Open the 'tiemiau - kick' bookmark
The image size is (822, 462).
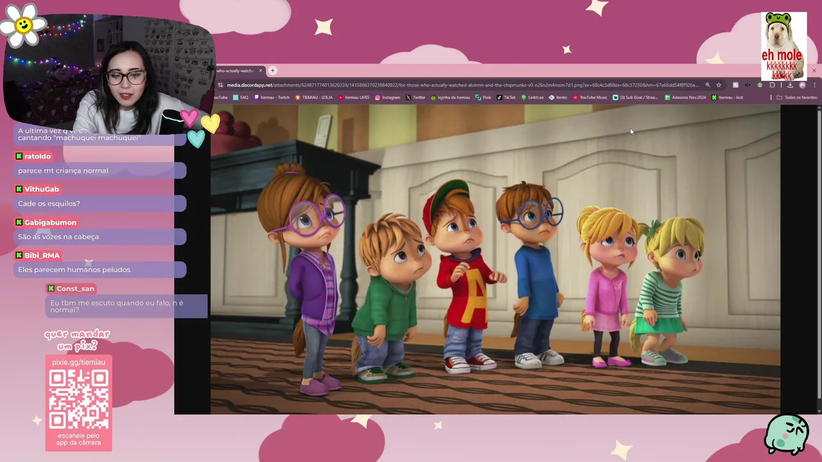tap(728, 98)
